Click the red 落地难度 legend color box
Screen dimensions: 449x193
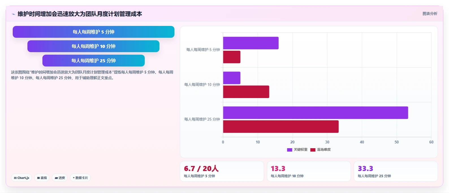pos(313,150)
